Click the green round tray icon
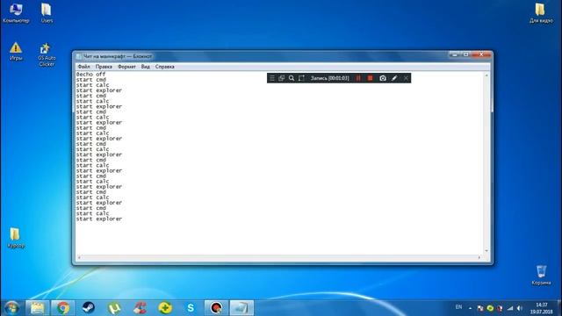The width and height of the screenshot is (562, 316). [x=490, y=308]
